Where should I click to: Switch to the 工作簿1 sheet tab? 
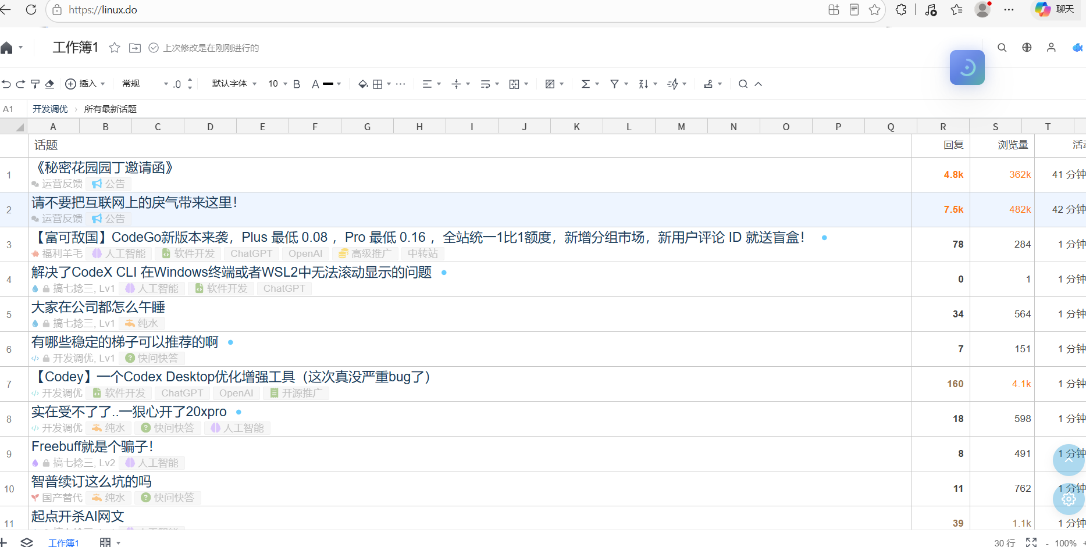(x=63, y=542)
